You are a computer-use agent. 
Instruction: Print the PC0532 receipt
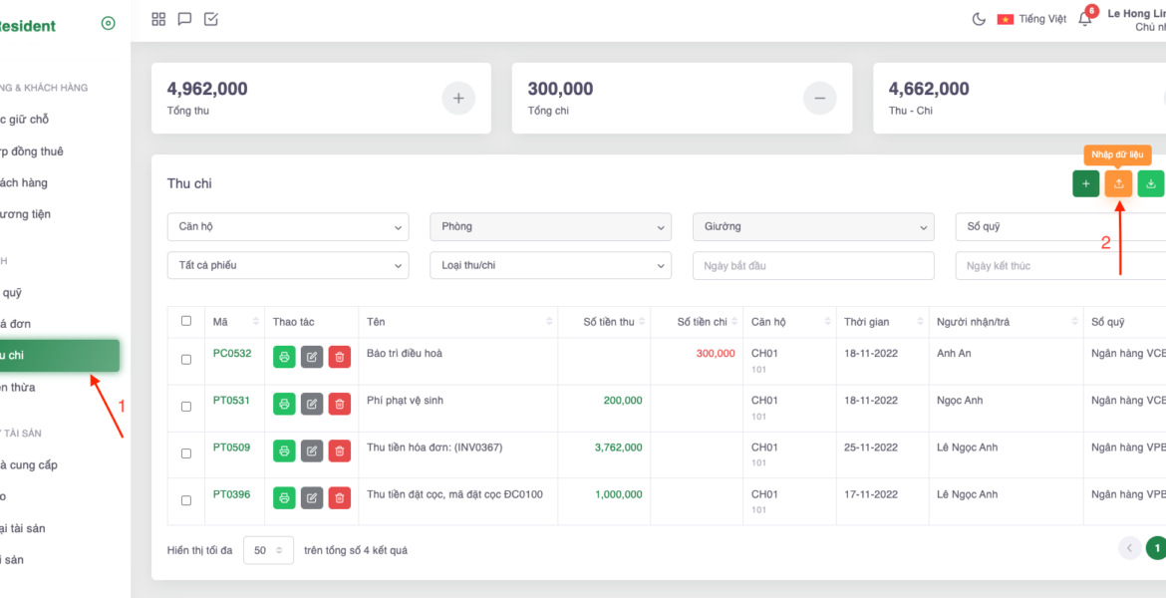click(284, 357)
